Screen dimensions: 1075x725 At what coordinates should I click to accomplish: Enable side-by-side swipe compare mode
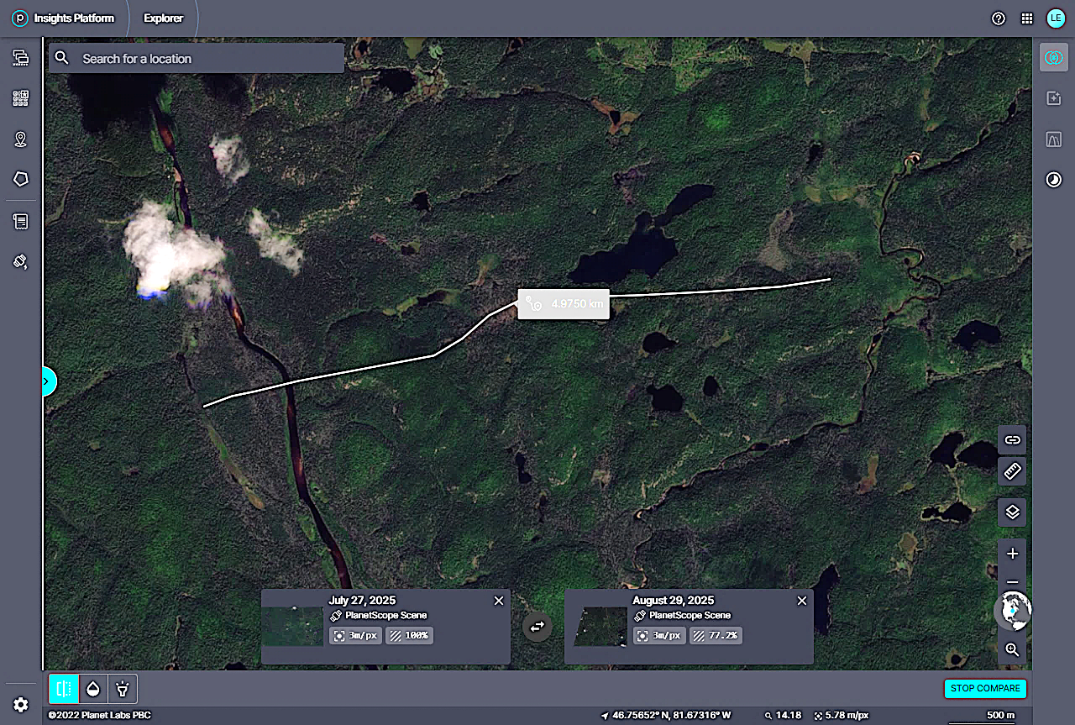coord(63,689)
